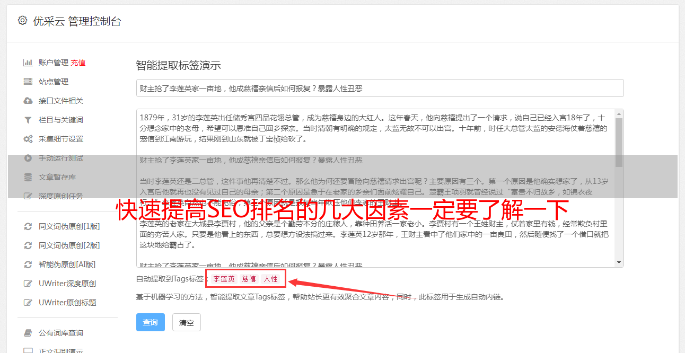The width and height of the screenshot is (685, 353).
Task: Select 同义词伪原创[2版] menu entry
Action: pos(69,245)
